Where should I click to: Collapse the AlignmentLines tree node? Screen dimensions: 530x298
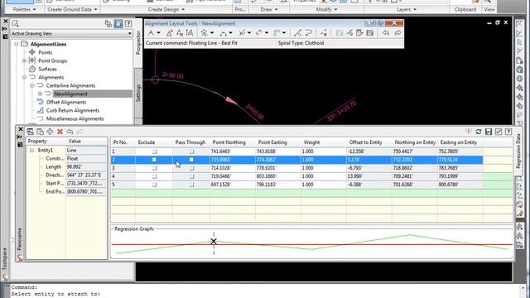click(17, 44)
